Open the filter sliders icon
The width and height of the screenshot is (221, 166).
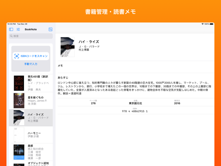click(x=18, y=29)
